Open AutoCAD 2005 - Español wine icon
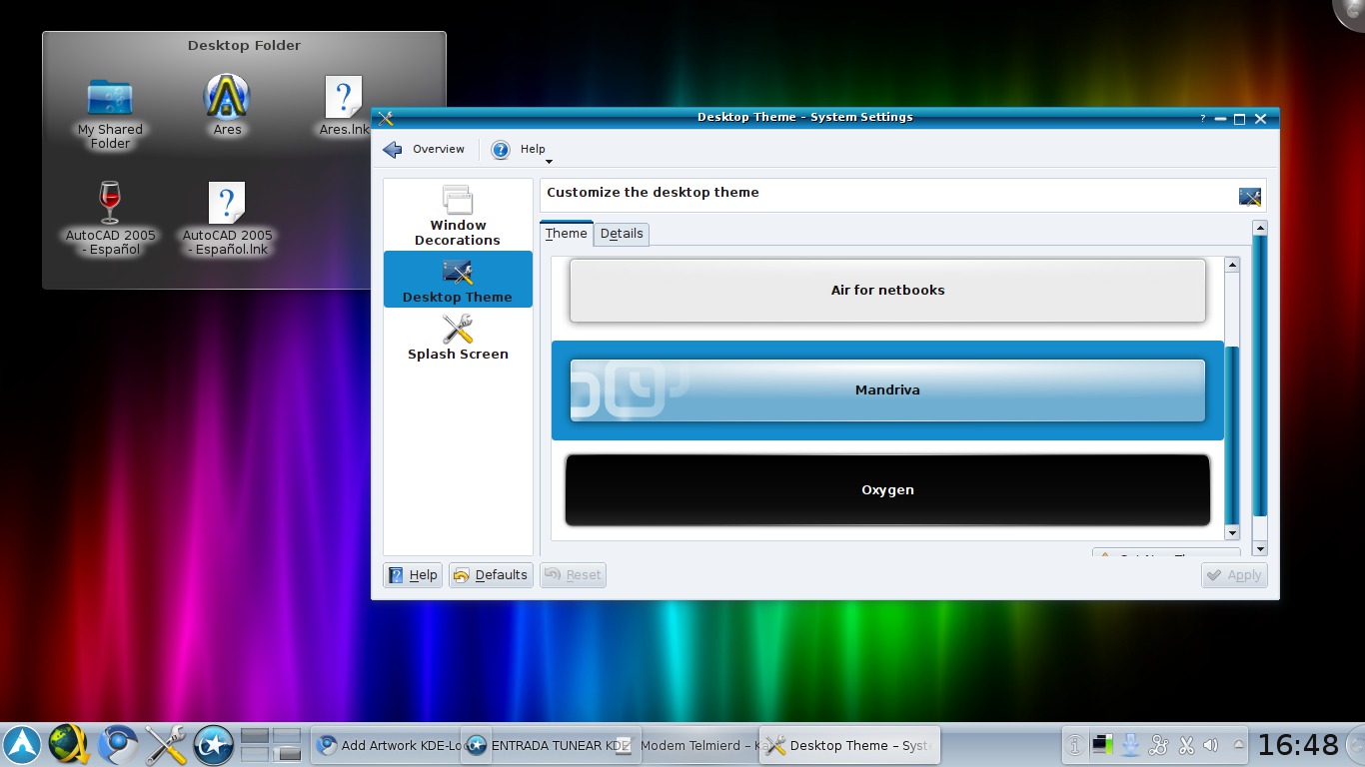Screen dimensions: 1365x767 pos(110,218)
